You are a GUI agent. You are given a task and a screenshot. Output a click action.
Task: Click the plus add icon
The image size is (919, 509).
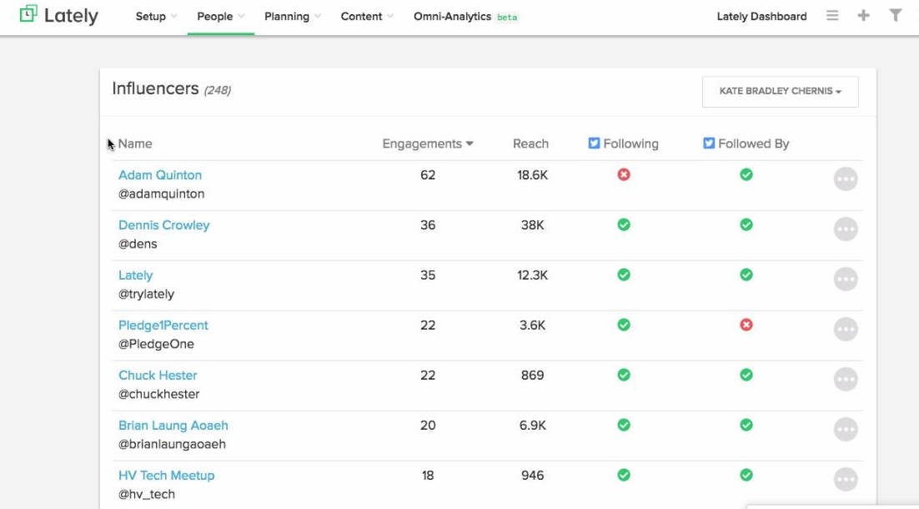863,16
